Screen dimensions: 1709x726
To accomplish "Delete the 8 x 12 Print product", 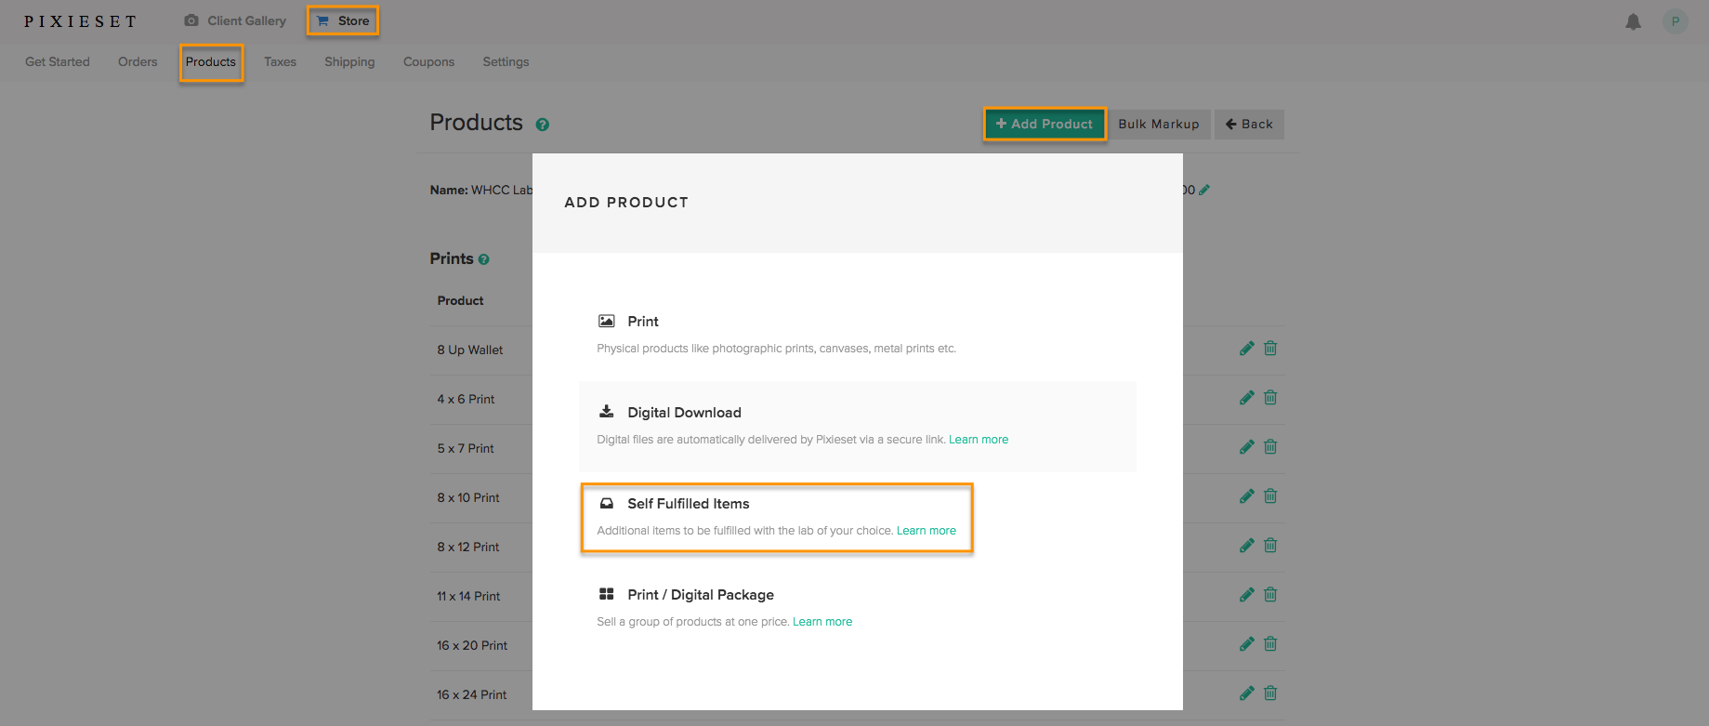I will [x=1270, y=546].
